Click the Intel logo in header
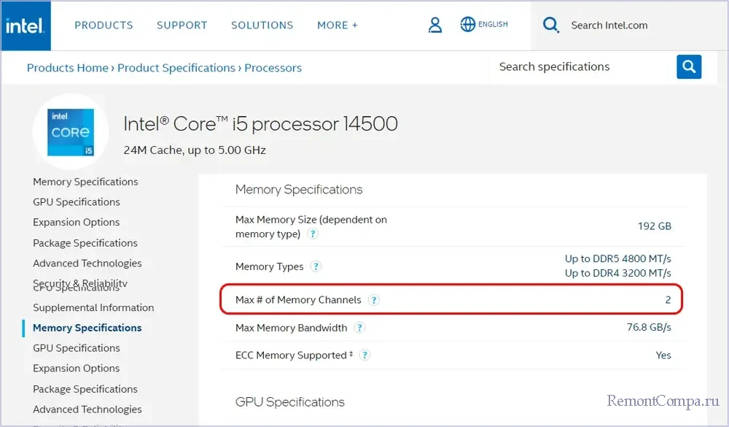 point(26,26)
